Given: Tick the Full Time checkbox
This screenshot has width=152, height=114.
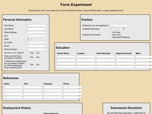Looking at the screenshot, I should coord(111,32).
